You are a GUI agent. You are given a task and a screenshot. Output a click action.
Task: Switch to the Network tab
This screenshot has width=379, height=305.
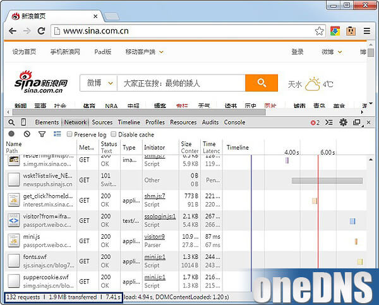click(x=75, y=123)
